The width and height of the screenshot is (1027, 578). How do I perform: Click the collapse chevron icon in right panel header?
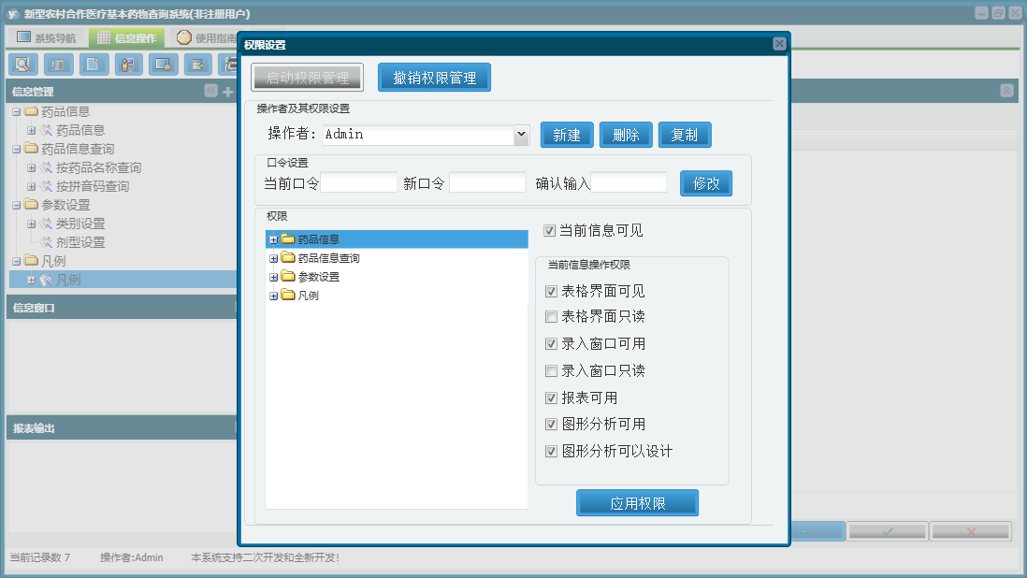coord(1006,91)
